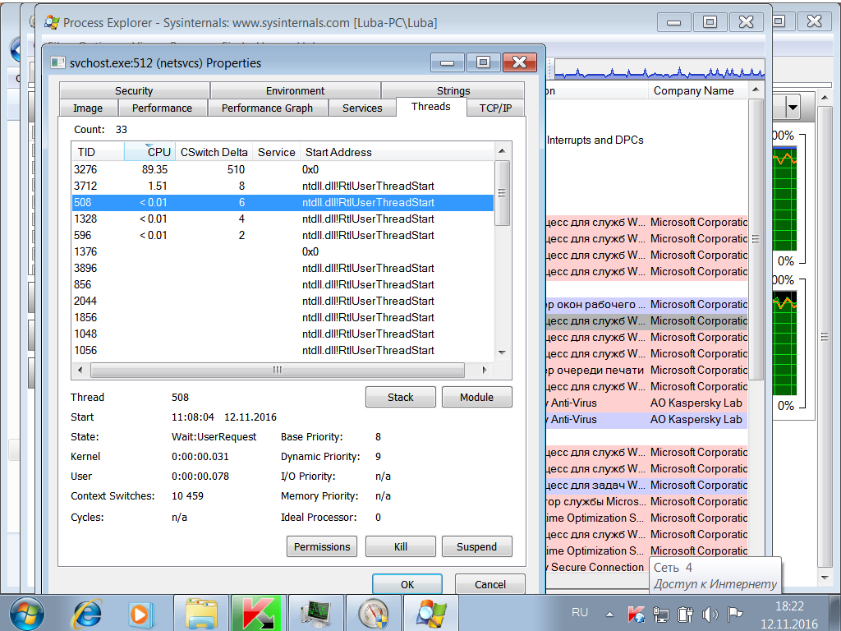841x631 pixels.
Task: Open the TCP/IP tab
Action: (495, 108)
